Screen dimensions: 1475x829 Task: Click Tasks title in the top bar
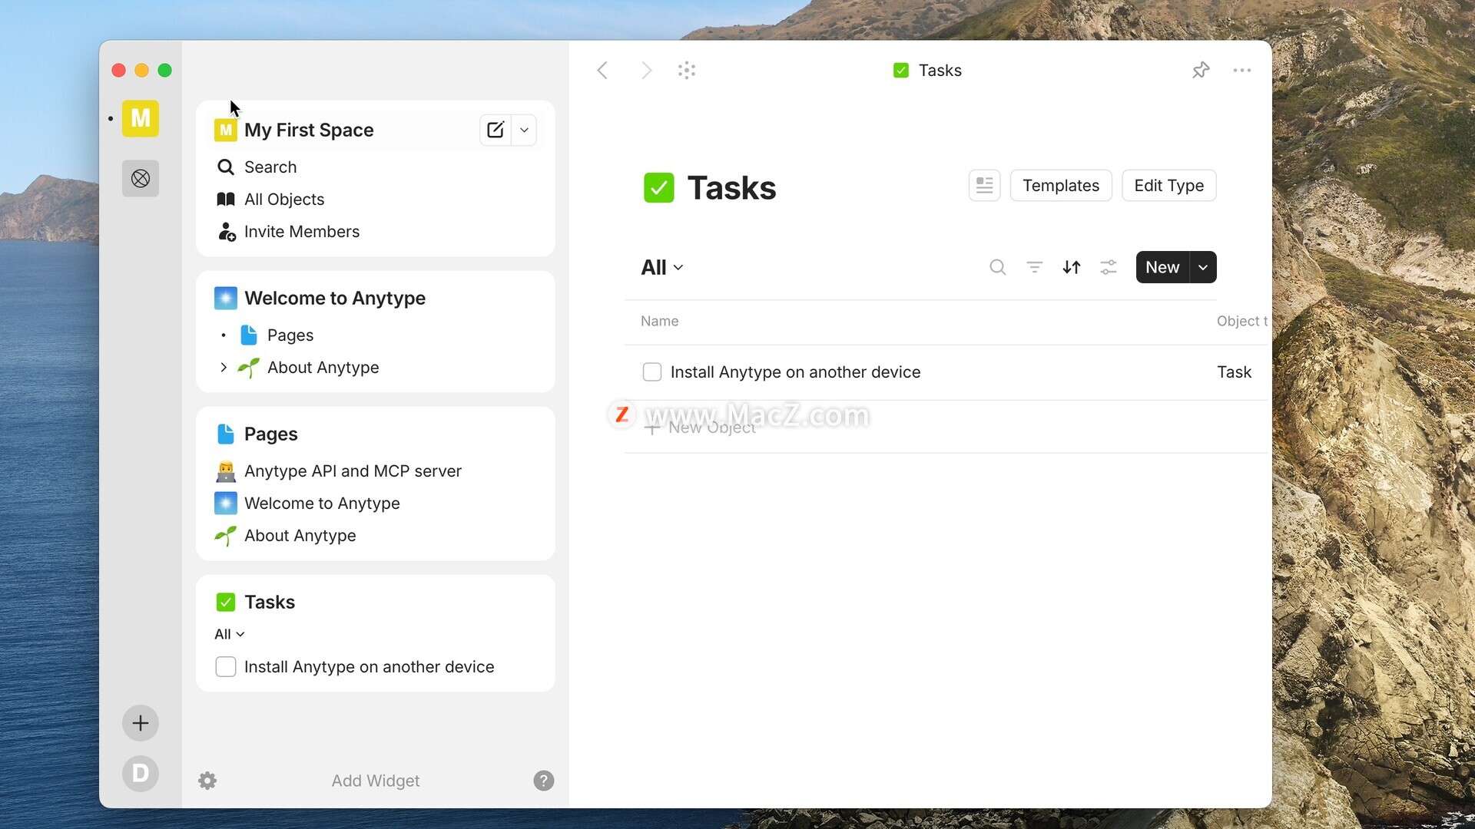(x=940, y=71)
